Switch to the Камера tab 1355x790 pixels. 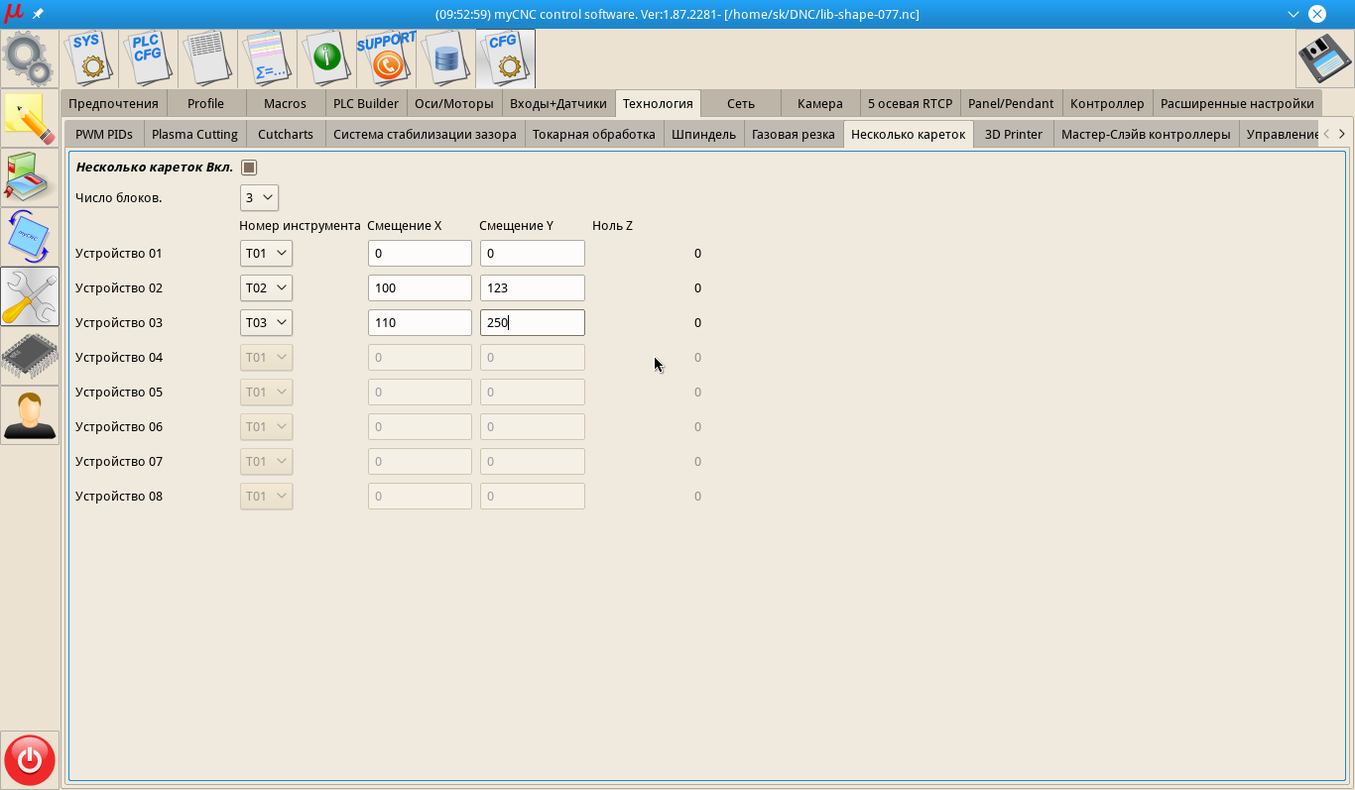[820, 103]
